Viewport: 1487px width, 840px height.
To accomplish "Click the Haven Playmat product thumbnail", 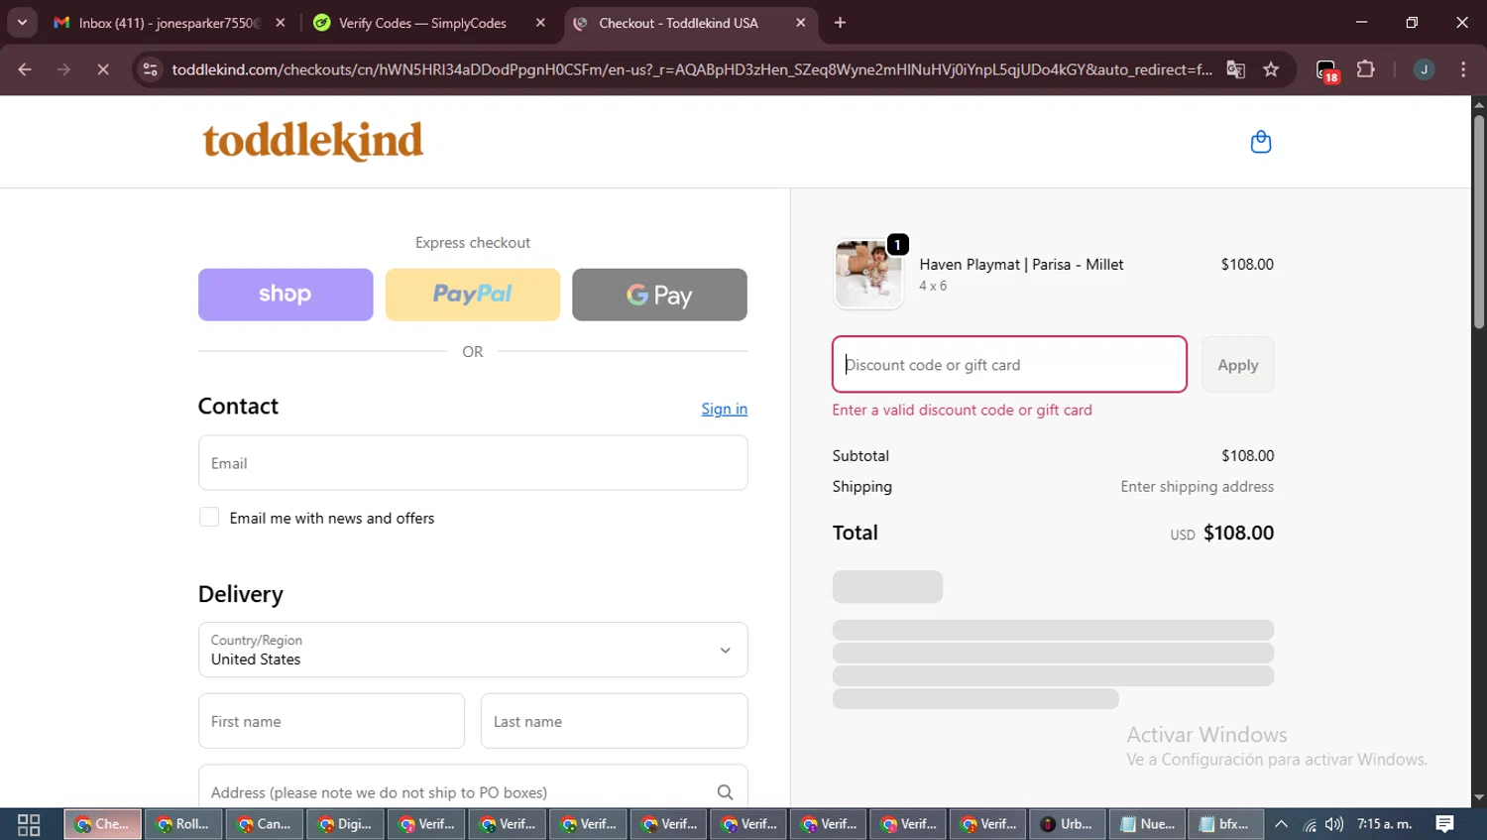I will click(868, 274).
